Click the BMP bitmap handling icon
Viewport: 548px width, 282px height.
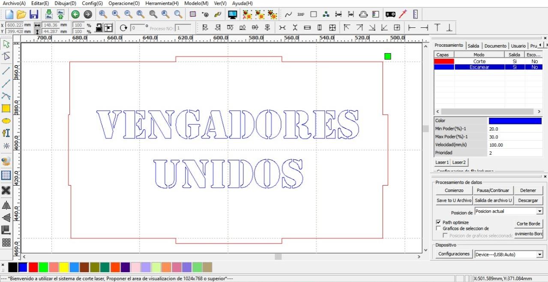coord(301,15)
